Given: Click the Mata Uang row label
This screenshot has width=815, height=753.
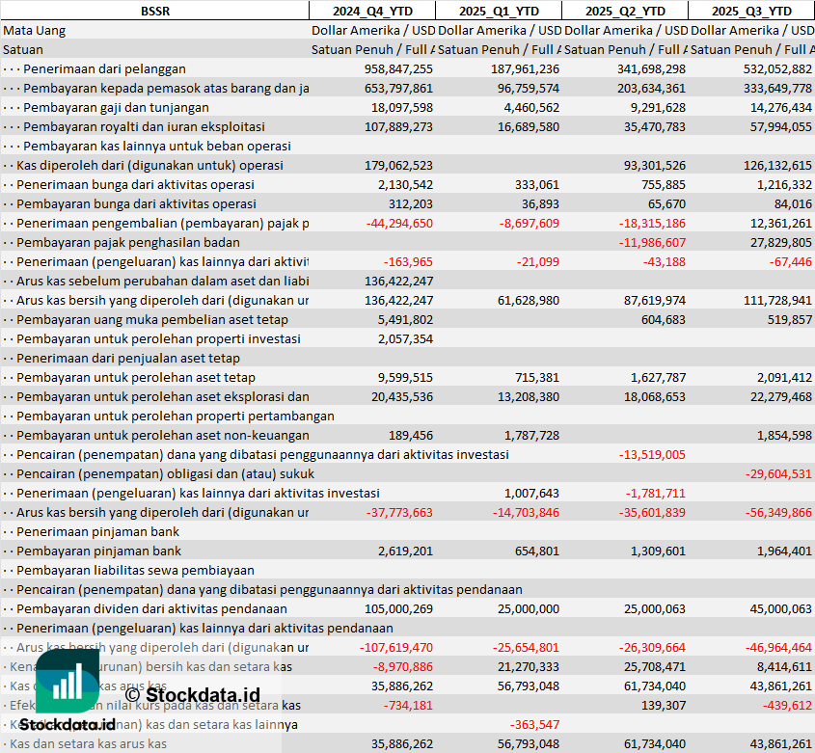Looking at the screenshot, I should [x=35, y=30].
